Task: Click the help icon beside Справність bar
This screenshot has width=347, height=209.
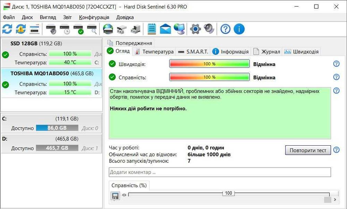Action: (336, 77)
